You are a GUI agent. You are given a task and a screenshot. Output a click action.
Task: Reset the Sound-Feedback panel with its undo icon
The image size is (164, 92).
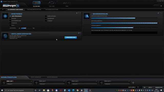click(x=79, y=13)
